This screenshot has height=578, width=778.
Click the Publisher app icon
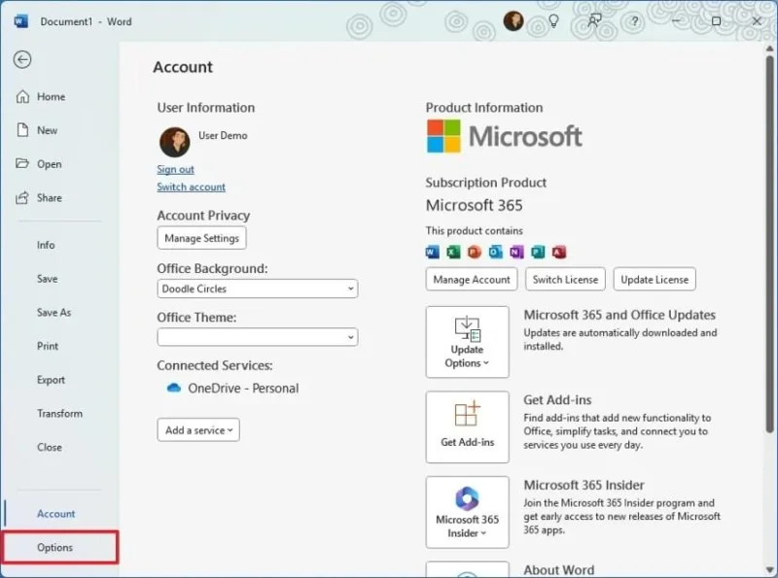point(538,252)
